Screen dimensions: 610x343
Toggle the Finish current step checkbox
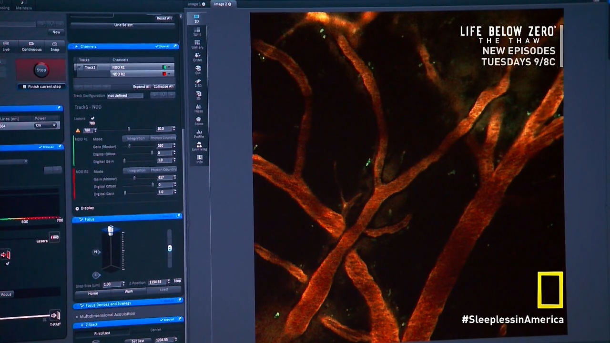25,87
